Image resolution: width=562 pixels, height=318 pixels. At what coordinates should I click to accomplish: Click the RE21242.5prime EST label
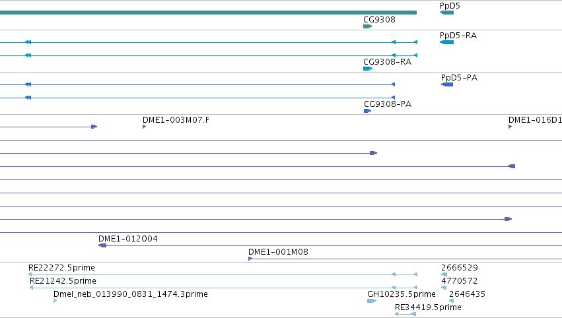point(63,281)
